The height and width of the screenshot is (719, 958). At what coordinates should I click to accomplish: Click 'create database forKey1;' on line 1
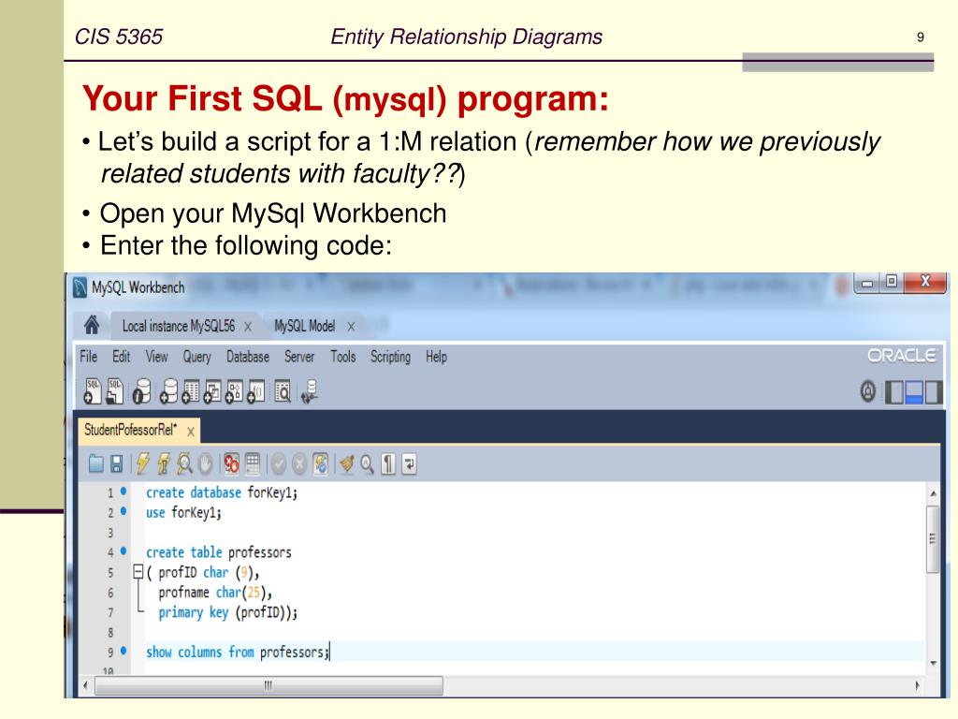coord(222,492)
